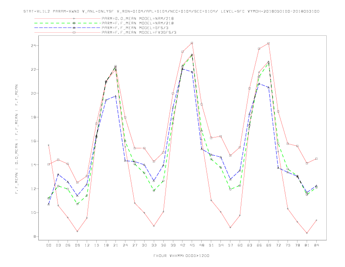
Task: Click y-axis tick value 18
Action: click(x=33, y=117)
